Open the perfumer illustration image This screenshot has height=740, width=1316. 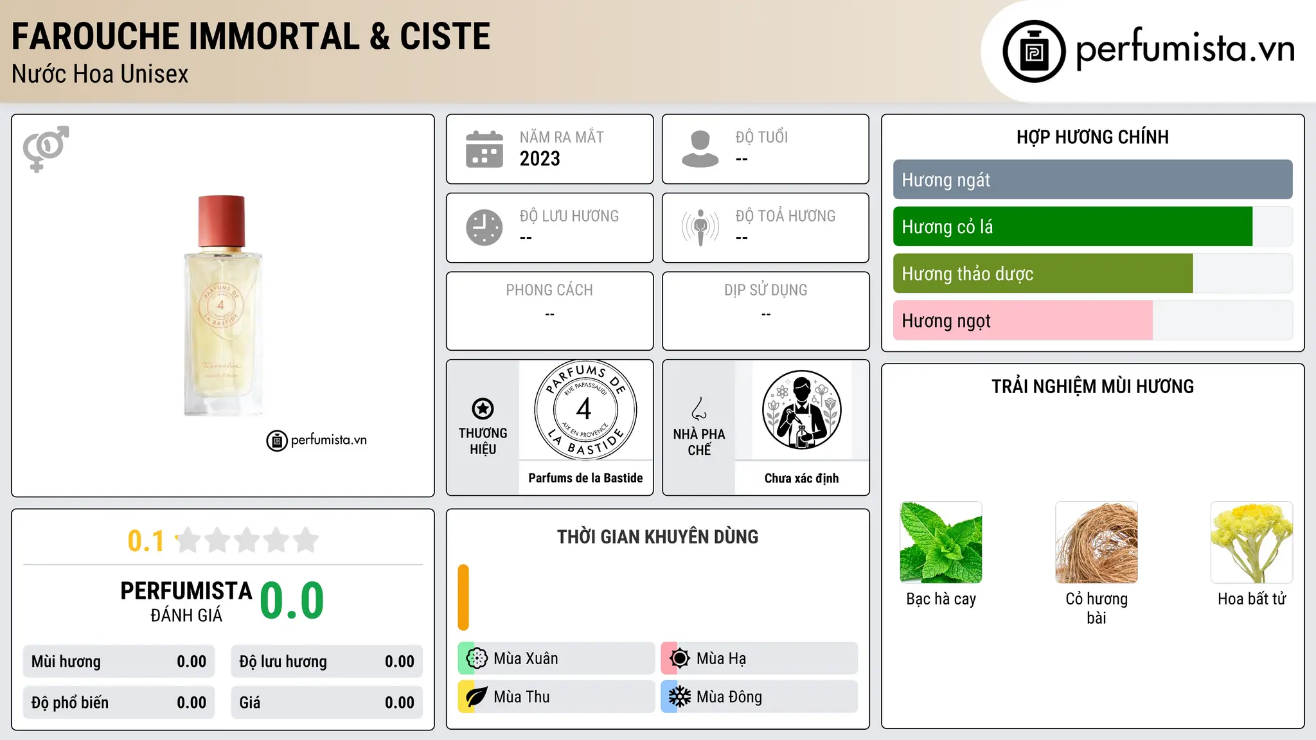tap(801, 410)
